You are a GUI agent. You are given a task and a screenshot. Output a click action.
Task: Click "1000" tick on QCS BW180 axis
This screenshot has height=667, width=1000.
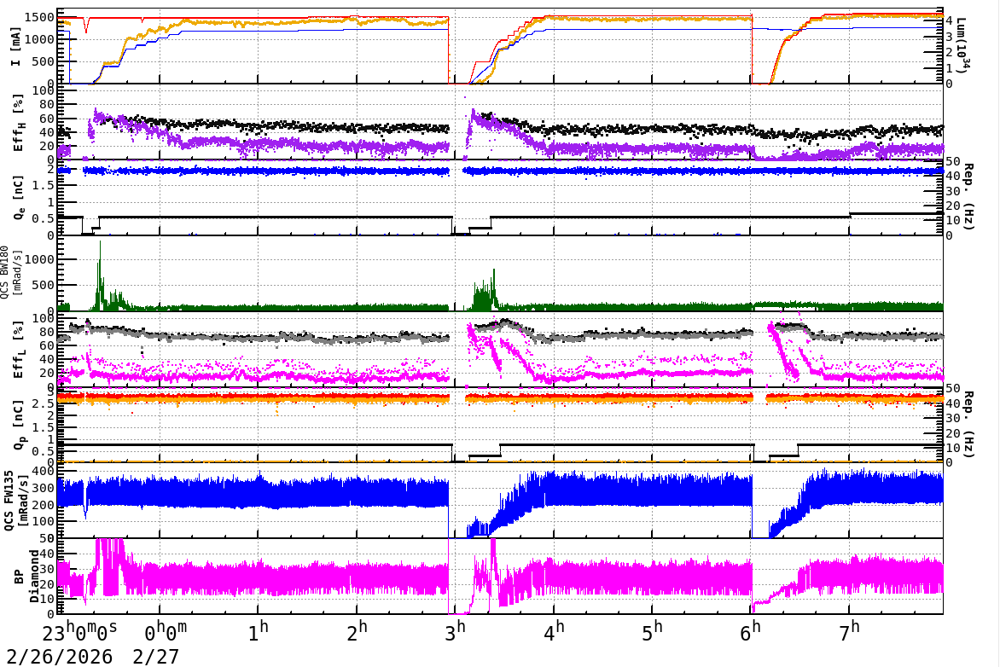[39, 259]
